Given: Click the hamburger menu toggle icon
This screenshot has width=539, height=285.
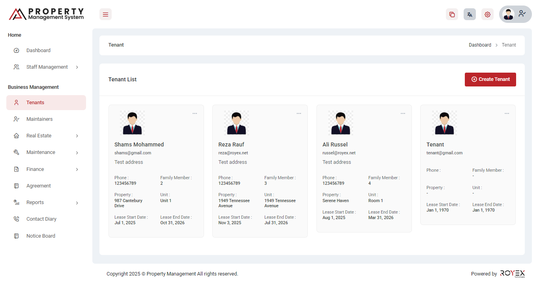Looking at the screenshot, I should [x=105, y=15].
